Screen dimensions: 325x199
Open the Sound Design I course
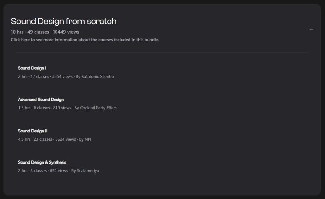[32, 68]
